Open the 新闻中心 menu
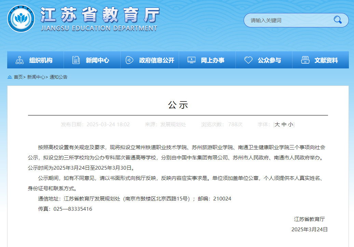354x247 pixels. (92, 60)
